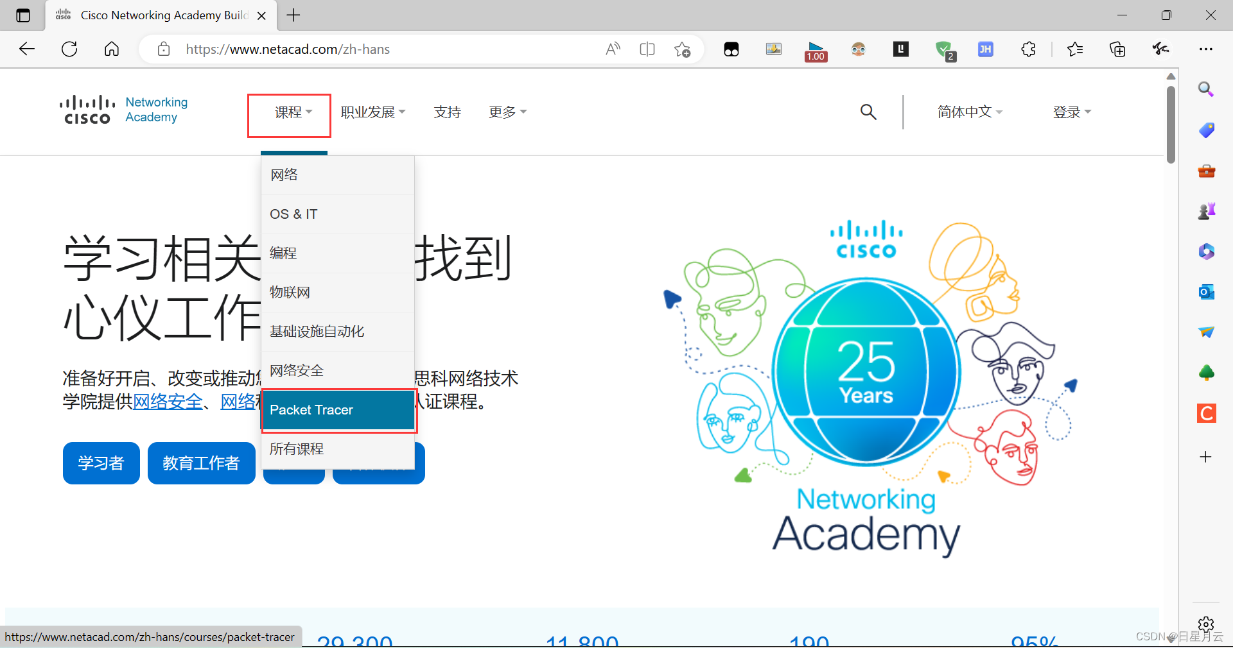
Task: Click the 教育工作者 button
Action: (202, 463)
